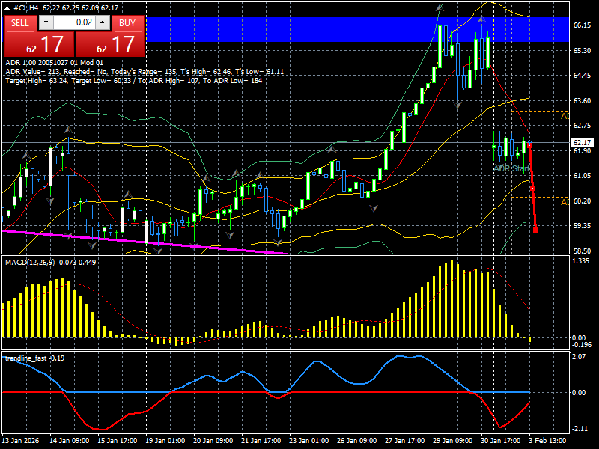Click the "ADR Value= 213" text
The image size is (599, 449).
pyautogui.click(x=32, y=72)
